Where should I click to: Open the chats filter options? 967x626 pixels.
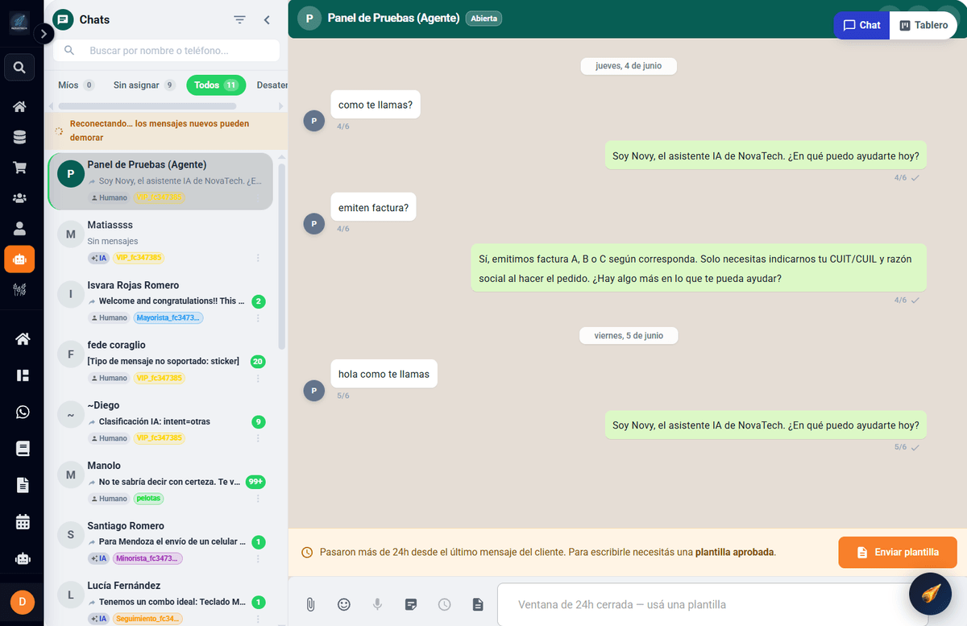[239, 20]
